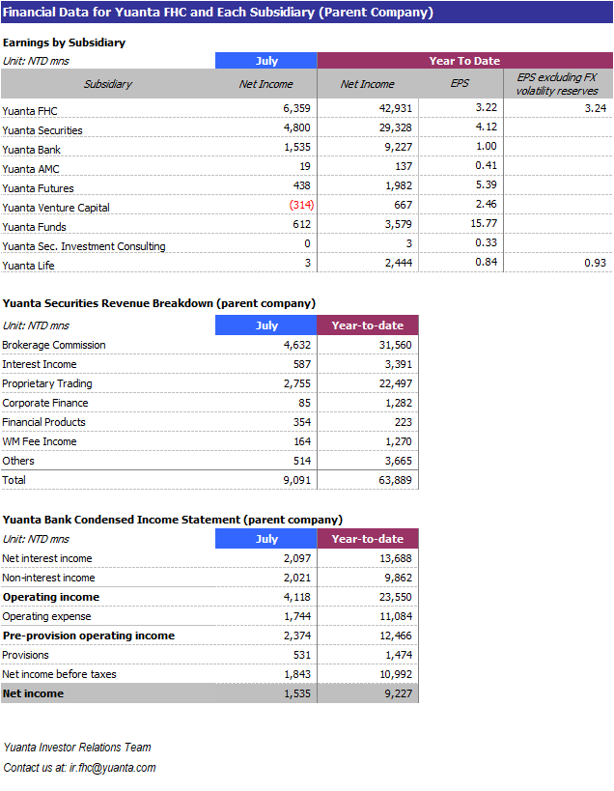Click the 'Operating expense' row label

46,616
